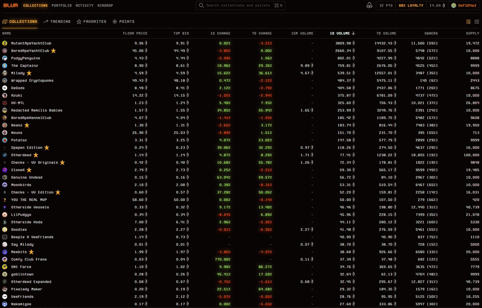Click the Redacted Remilio Babies avatar
482x308 pixels.
5,110
